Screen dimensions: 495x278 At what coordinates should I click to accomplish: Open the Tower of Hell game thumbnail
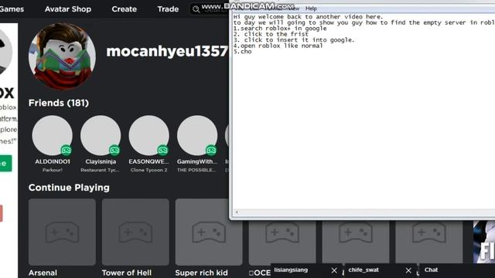coord(135,232)
